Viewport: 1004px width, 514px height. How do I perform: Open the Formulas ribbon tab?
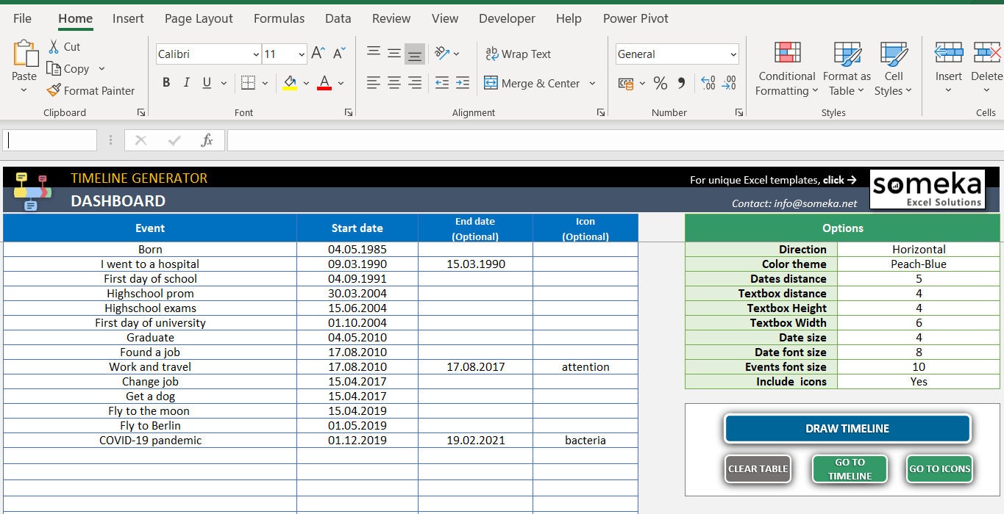click(279, 18)
